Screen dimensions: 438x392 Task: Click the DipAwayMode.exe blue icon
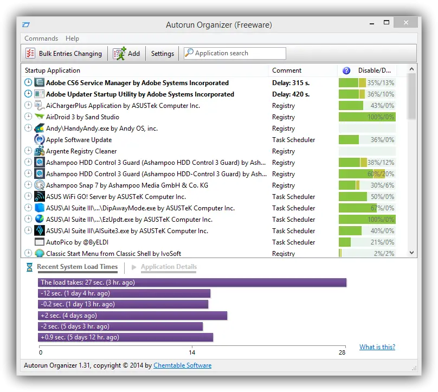point(40,208)
